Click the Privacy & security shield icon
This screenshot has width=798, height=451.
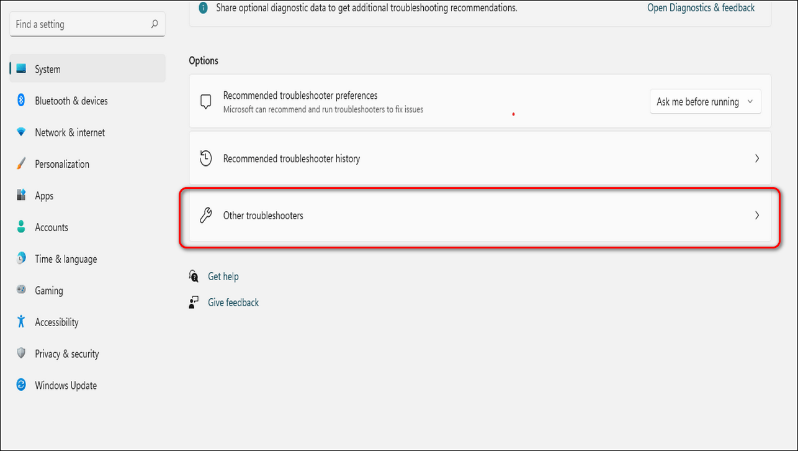[x=21, y=353]
